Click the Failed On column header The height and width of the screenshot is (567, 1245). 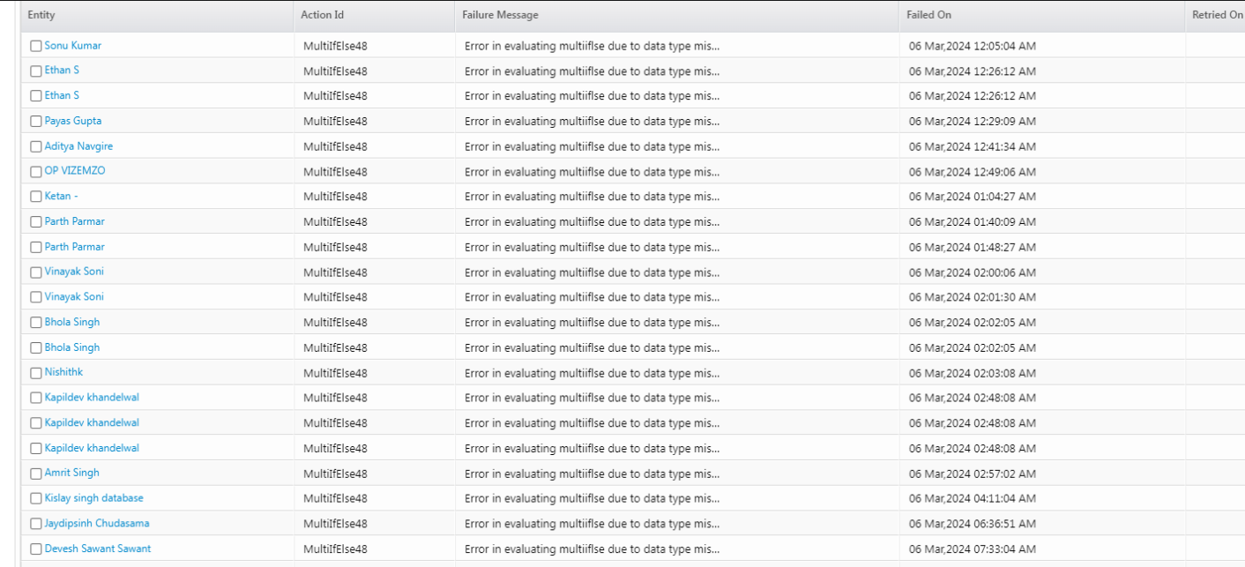(929, 15)
